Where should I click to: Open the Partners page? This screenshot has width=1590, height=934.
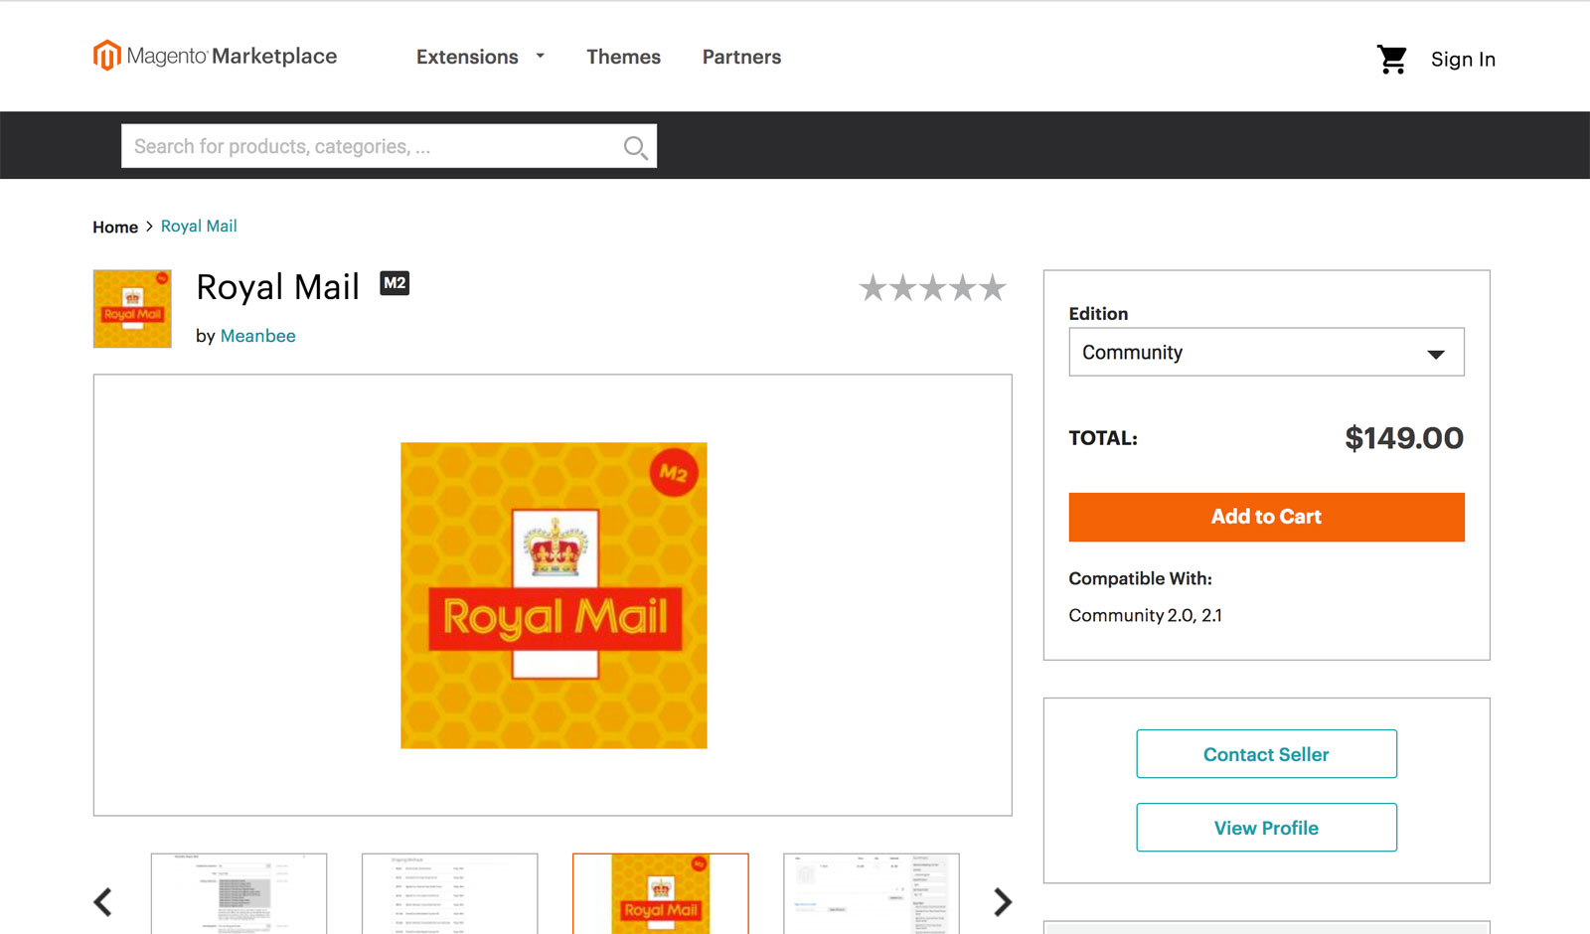pyautogui.click(x=741, y=57)
